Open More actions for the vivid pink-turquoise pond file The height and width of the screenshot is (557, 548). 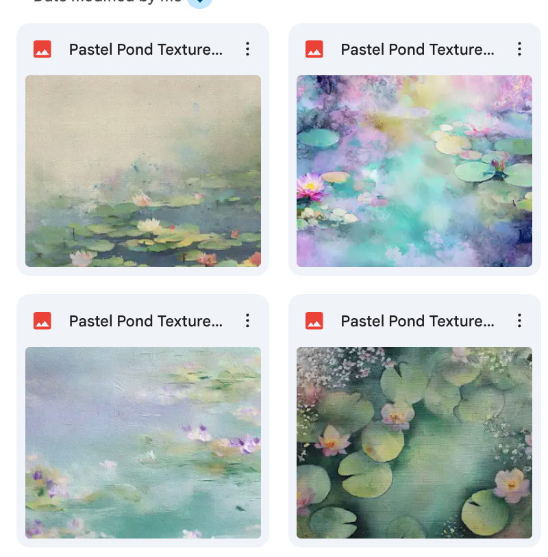coord(519,49)
